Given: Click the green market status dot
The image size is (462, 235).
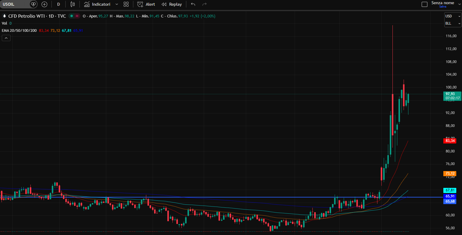Looking at the screenshot, I should click(x=71, y=16).
